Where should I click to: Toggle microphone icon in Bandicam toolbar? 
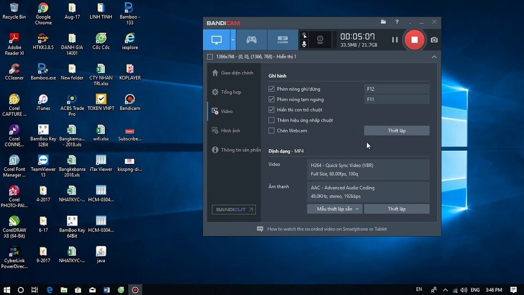point(304,44)
